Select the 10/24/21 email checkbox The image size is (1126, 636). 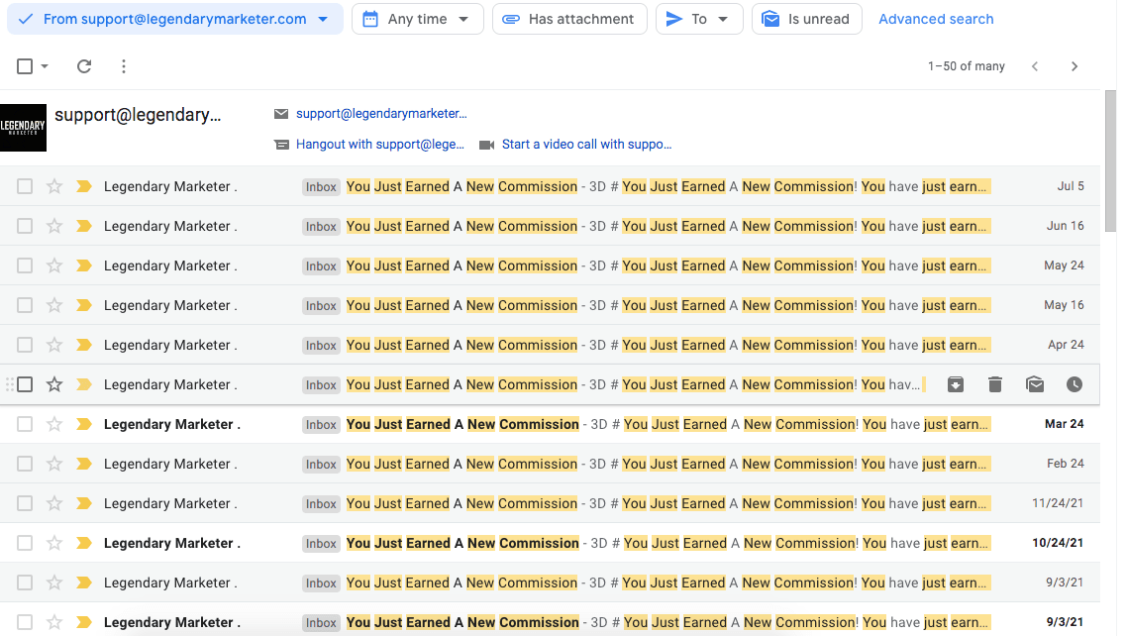click(x=25, y=543)
